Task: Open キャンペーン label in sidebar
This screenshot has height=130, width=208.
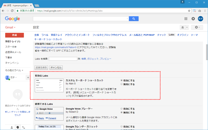Action: pos(12,63)
